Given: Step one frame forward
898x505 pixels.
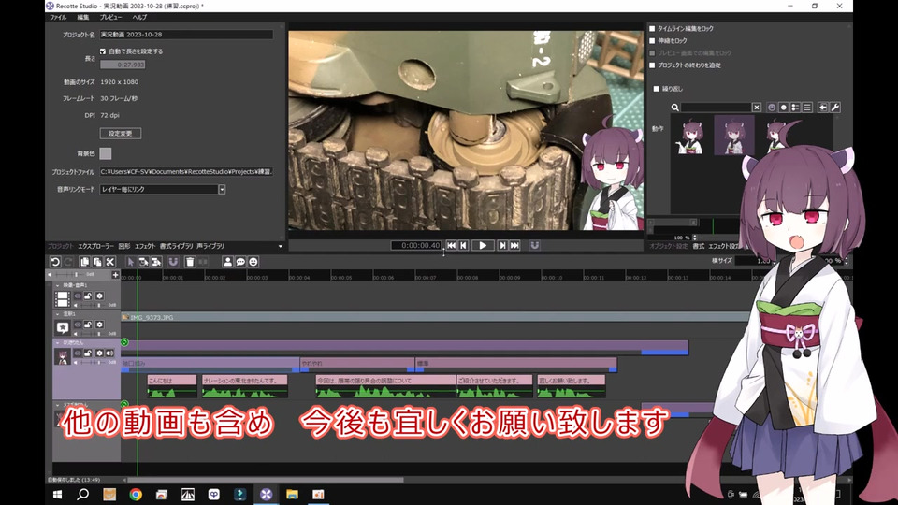Looking at the screenshot, I should coord(502,245).
